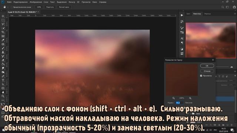Toggle the Просмотр preview checkbox
Viewport: 237px width, 133px height.
201,76
